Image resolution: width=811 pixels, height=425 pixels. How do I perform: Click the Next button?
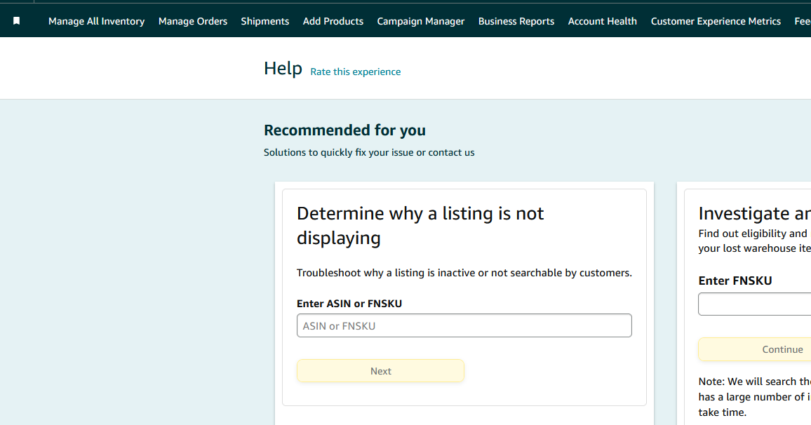(x=380, y=371)
